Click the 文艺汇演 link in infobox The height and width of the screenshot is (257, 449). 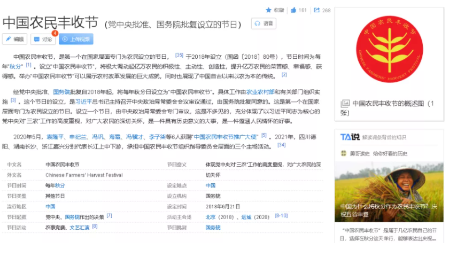80,228
